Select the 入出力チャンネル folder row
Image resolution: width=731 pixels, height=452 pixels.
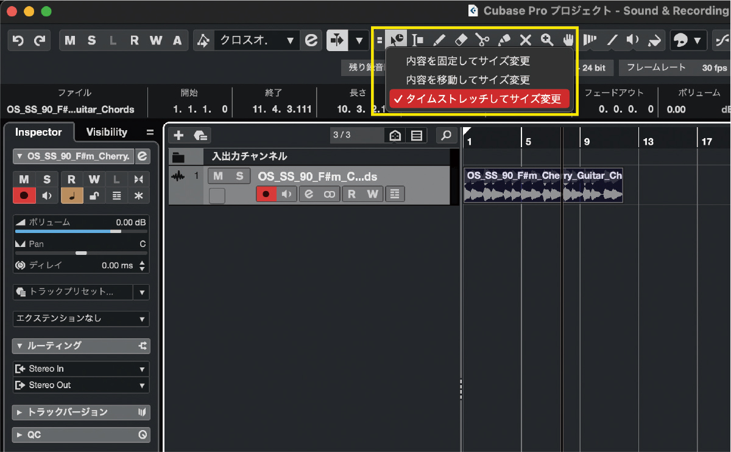309,156
